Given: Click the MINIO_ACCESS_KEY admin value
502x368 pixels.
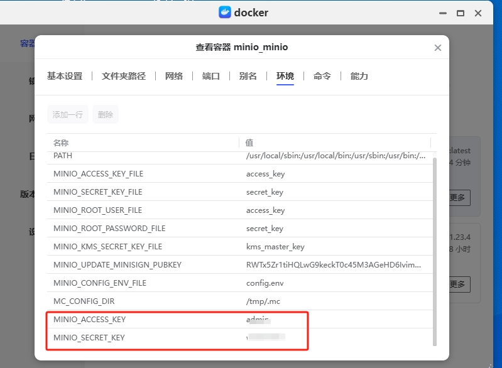Looking at the screenshot, I should click(258, 320).
